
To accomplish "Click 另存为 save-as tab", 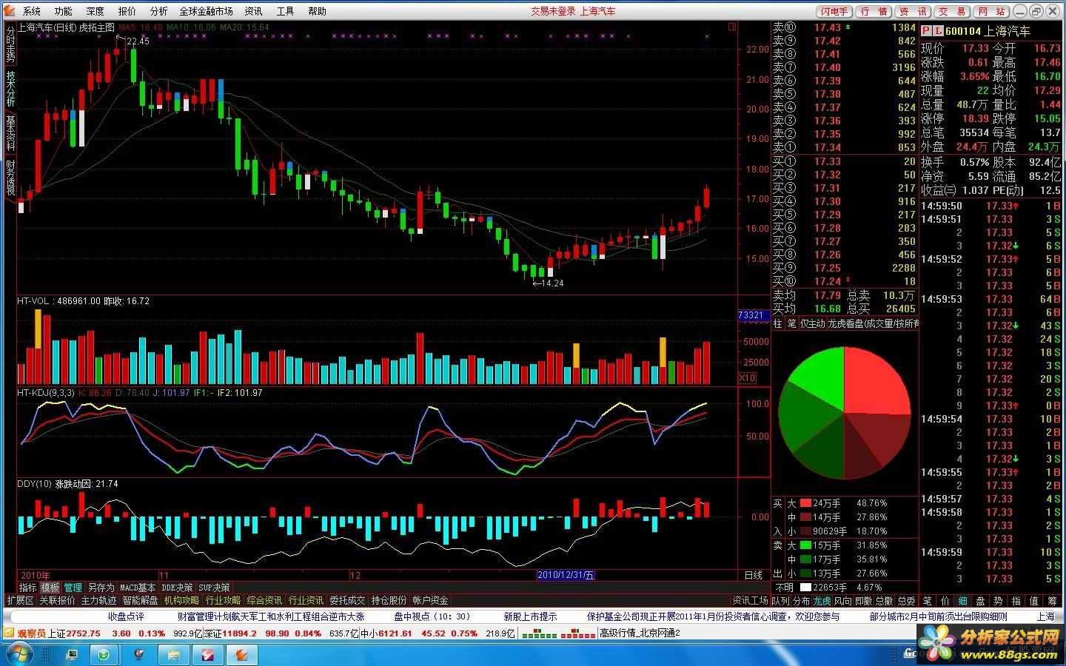I will pos(101,588).
